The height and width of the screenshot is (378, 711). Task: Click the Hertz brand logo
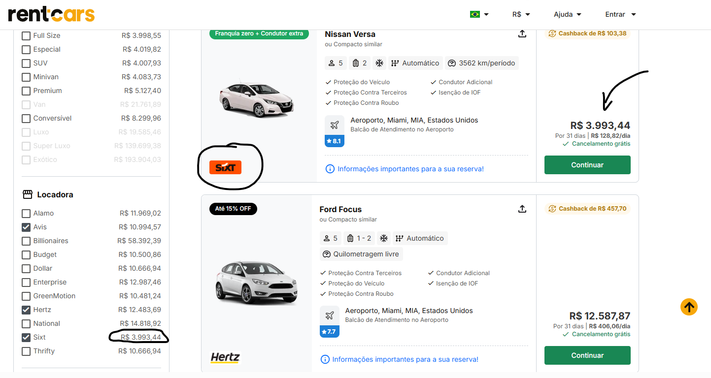(225, 357)
